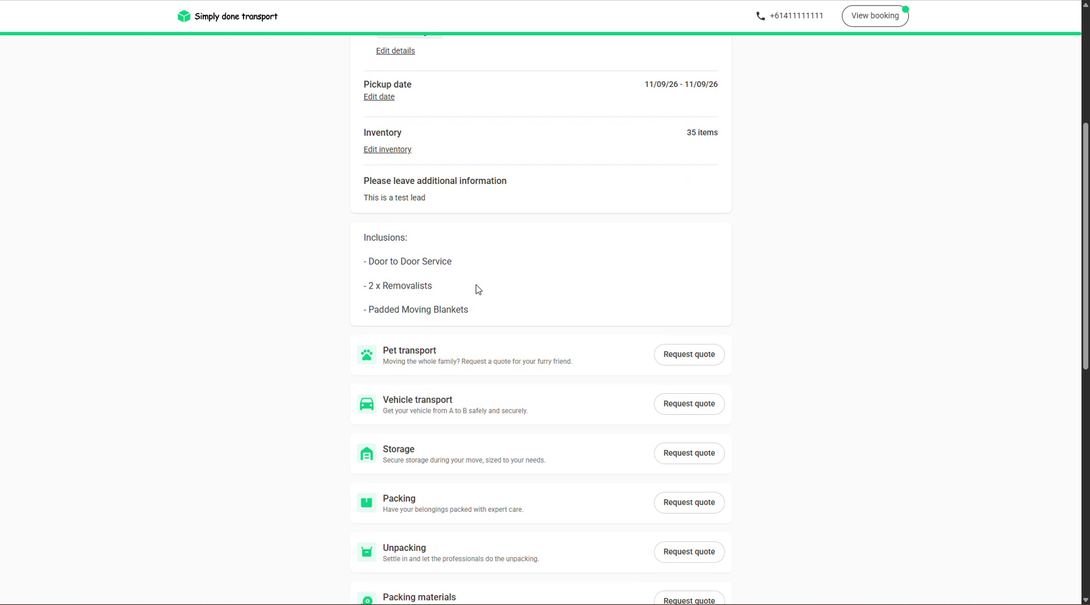Image resolution: width=1090 pixels, height=605 pixels.
Task: Click the Packing materials heading
Action: click(419, 597)
